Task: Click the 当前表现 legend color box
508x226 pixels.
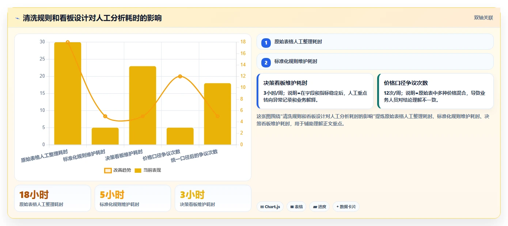Action: [138, 170]
